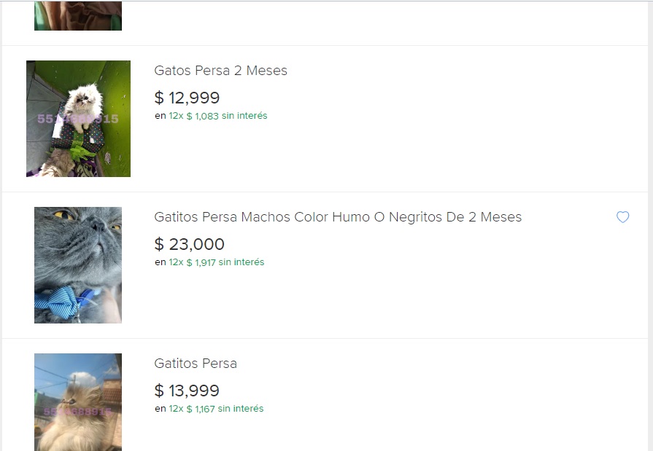Click the phone watermark on the kitten photo
Image resolution: width=653 pixels, height=451 pixels.
78,412
